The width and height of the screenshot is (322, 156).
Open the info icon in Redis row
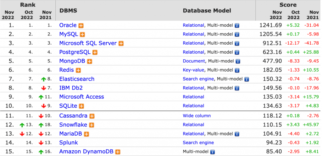pyautogui.click(x=237, y=70)
